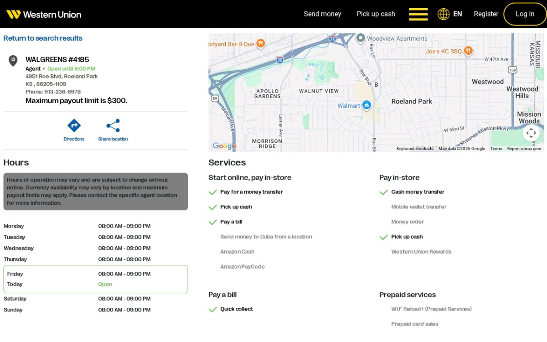Click the highlighted Friday Today row
547x342 pixels.
click(95, 279)
